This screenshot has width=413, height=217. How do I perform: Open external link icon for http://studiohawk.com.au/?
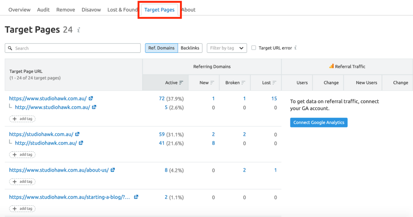coord(81,143)
